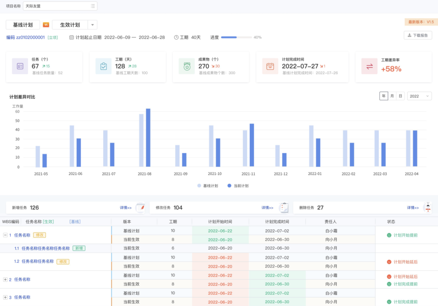The height and width of the screenshot is (306, 438).
Task: Click the down-arrow 30 trend in 成果物 card
Action: 216,66
